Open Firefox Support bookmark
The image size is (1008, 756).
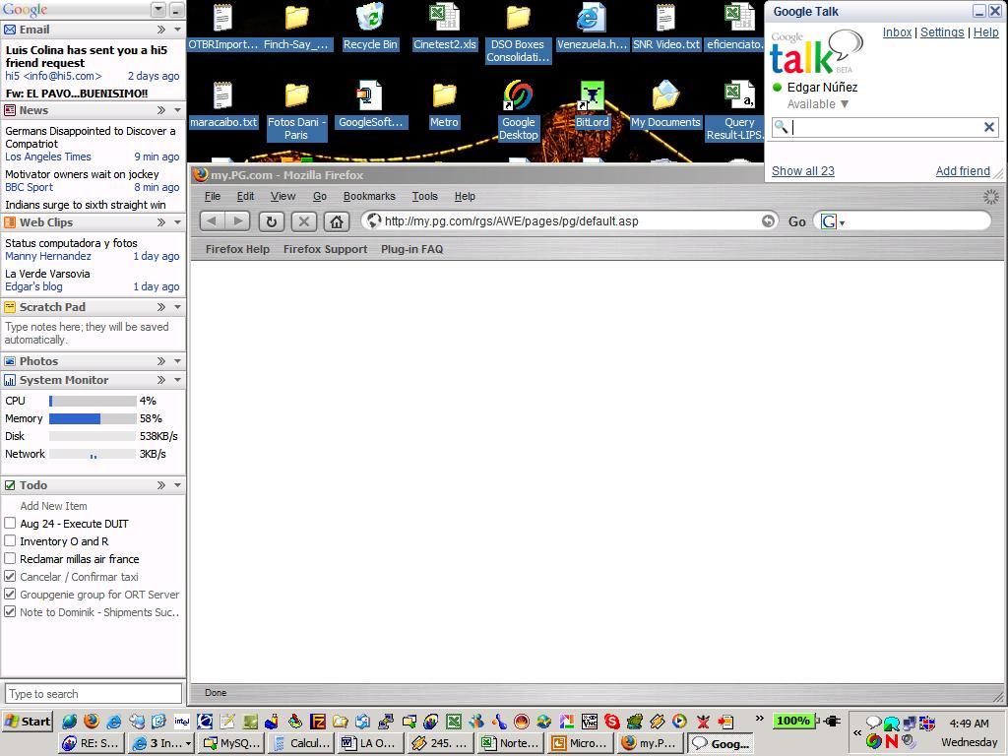click(x=325, y=249)
